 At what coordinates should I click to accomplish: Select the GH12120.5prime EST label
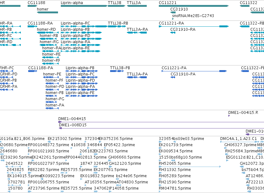click(125, 164)
